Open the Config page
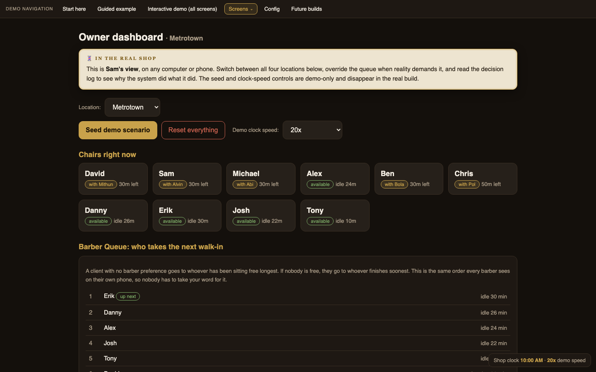 pyautogui.click(x=272, y=9)
